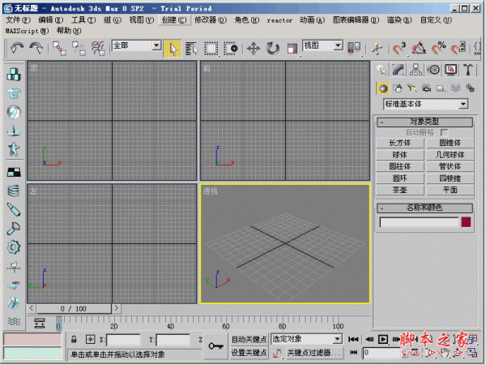Open the Hierarchy command panel tab
This screenshot has width=486, height=365.
[416, 70]
